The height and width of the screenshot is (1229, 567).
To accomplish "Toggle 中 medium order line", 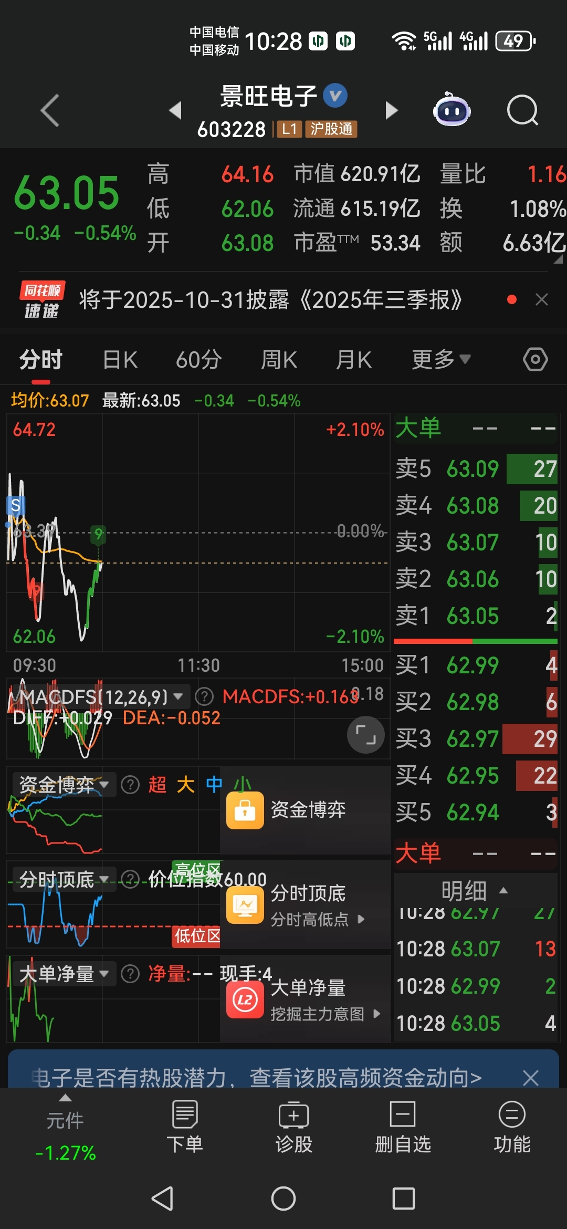I will click(214, 785).
